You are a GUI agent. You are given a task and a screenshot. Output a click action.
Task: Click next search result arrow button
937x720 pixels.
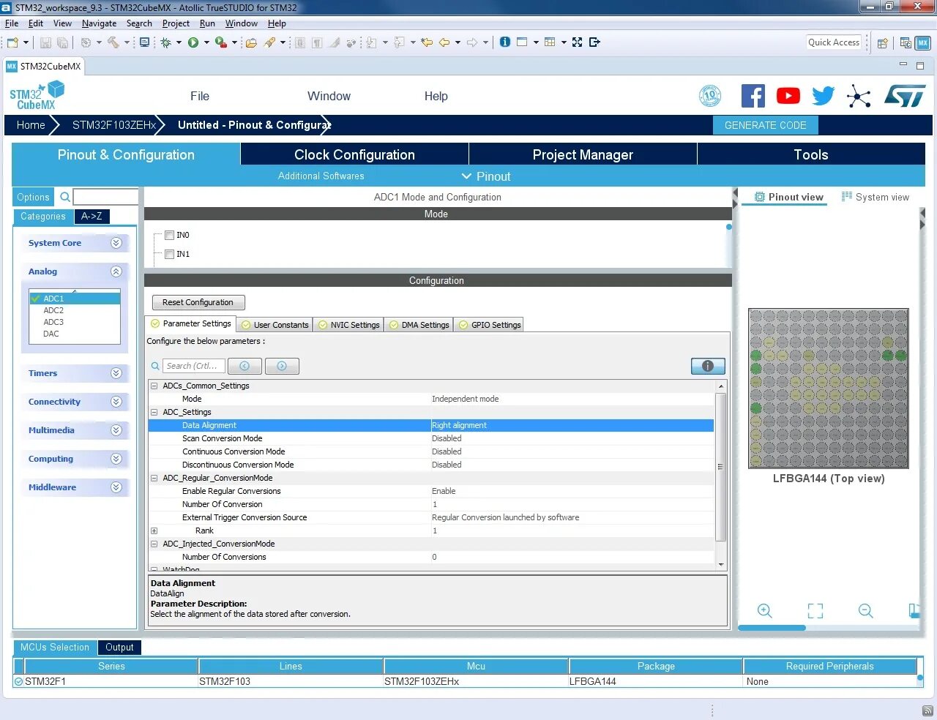click(282, 366)
